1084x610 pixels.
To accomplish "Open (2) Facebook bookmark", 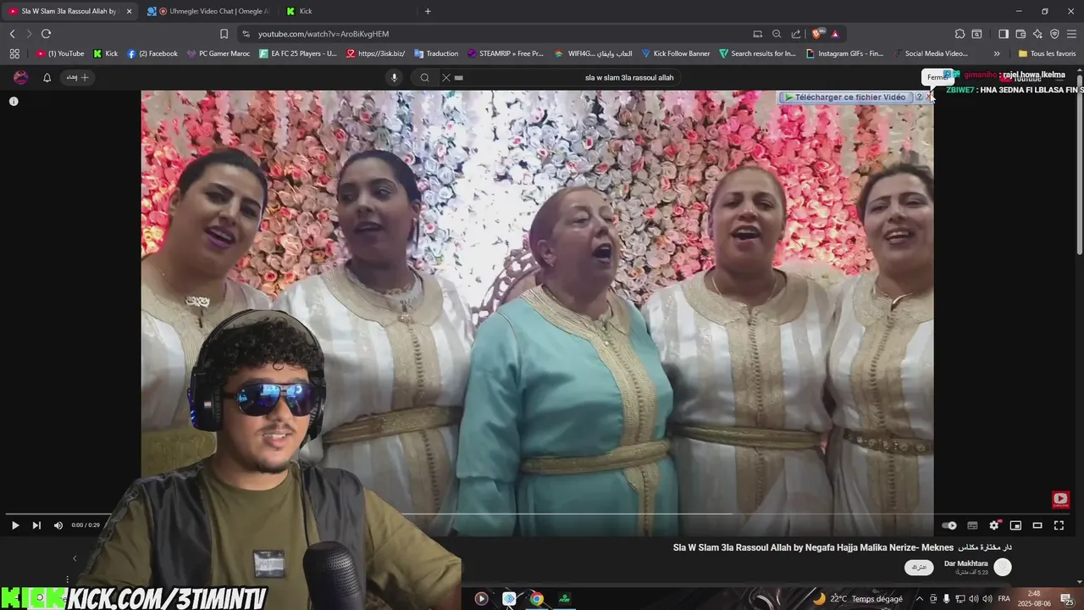I will pos(152,53).
